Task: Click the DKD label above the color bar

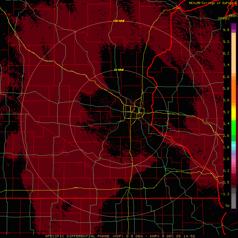Action: 232,16
